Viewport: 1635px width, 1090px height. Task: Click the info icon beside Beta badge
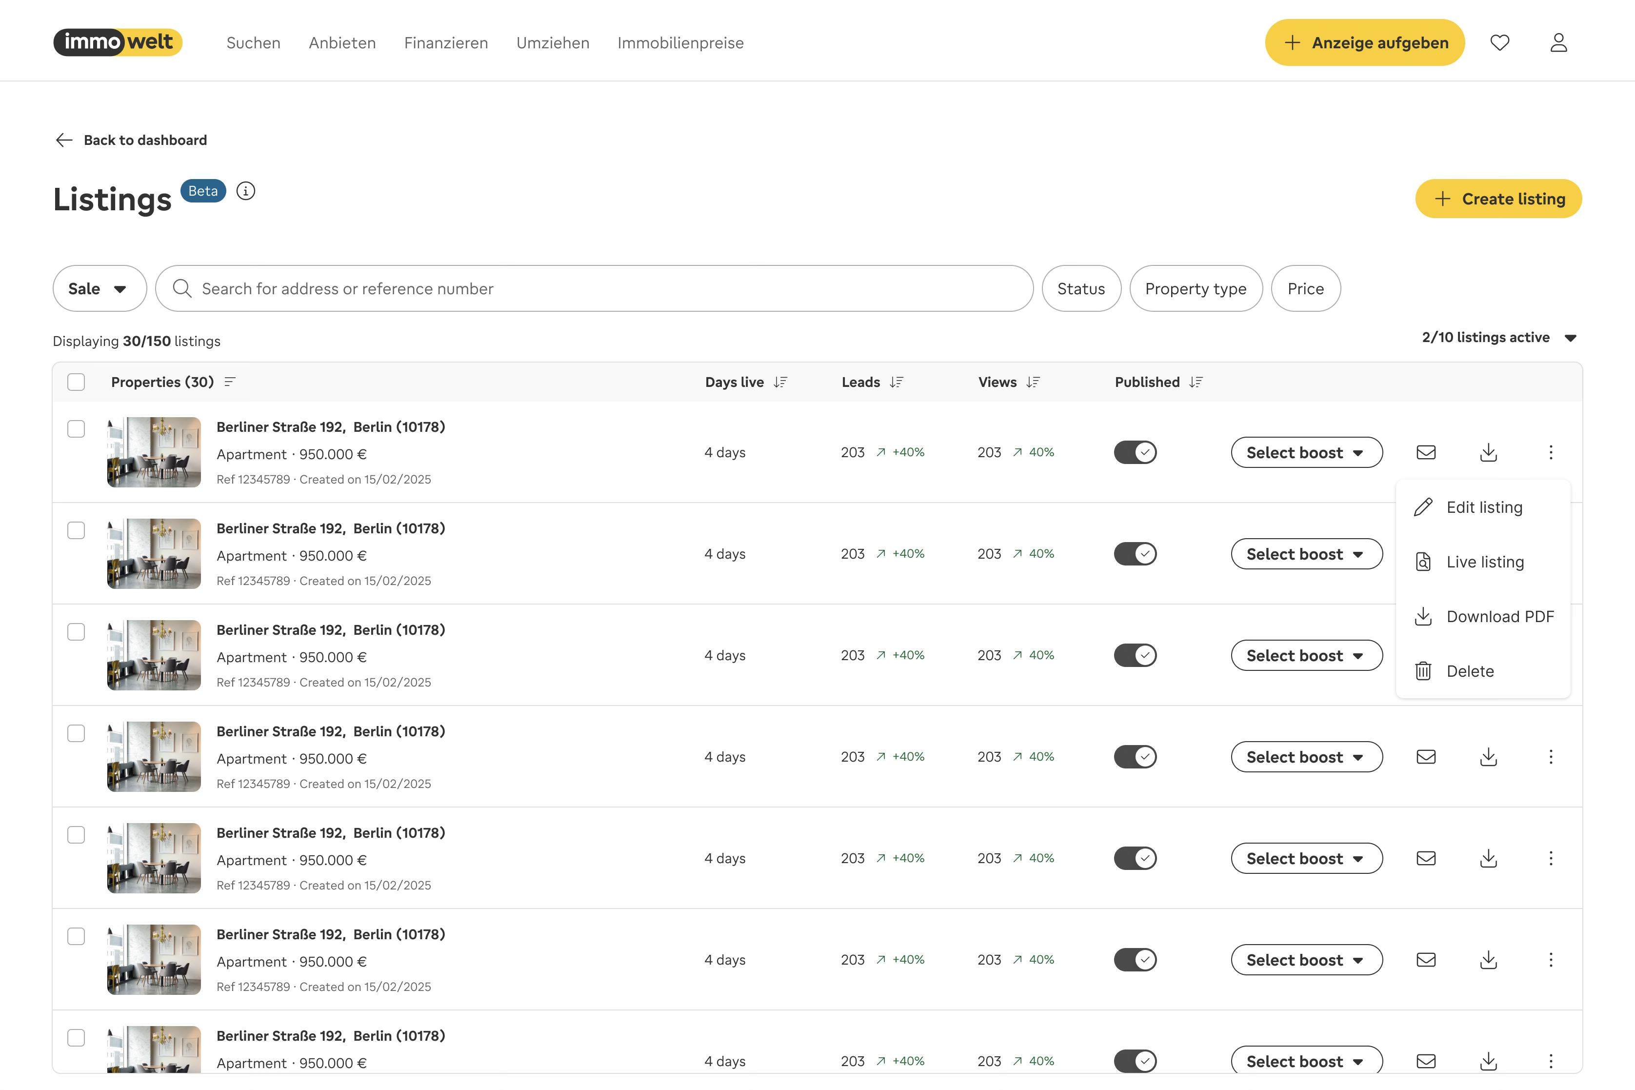245,191
